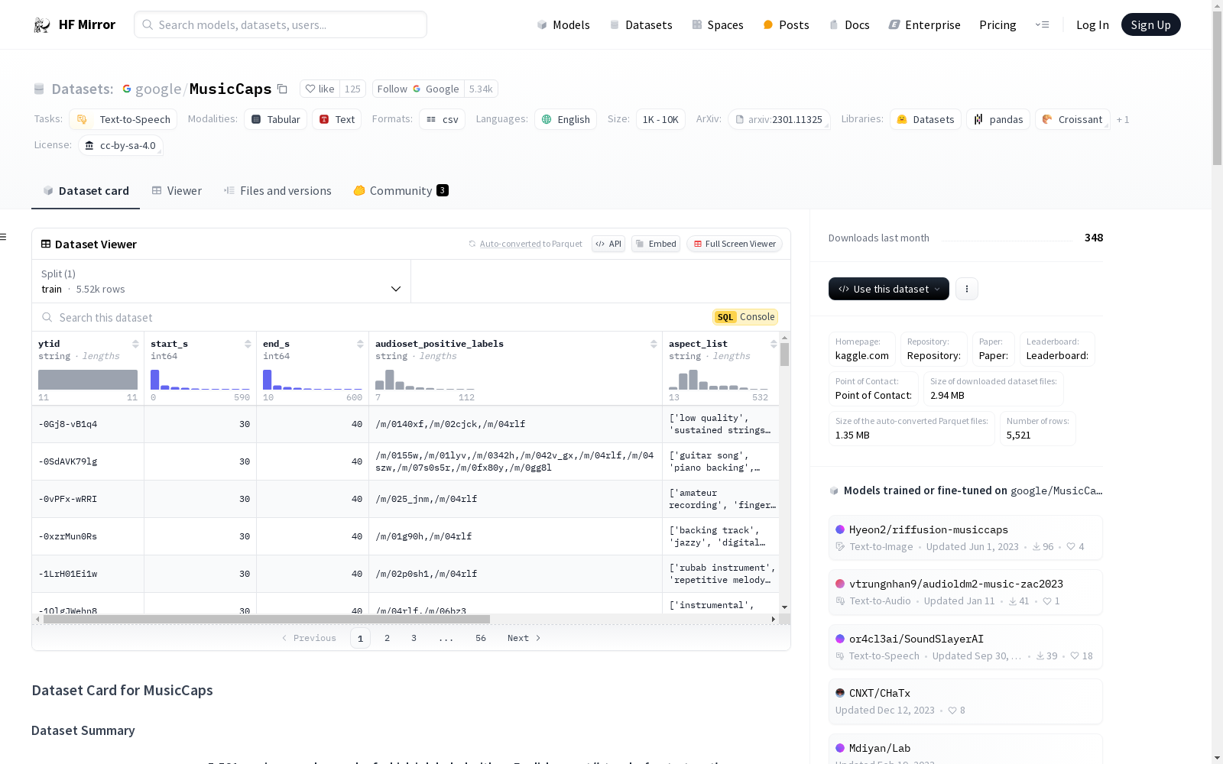Click Log In
Viewport: 1223px width, 764px height.
tap(1092, 24)
